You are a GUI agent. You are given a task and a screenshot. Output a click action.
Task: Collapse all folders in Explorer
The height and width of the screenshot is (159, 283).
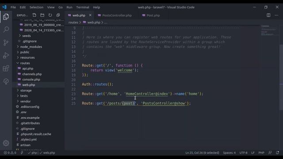click(x=58, y=15)
